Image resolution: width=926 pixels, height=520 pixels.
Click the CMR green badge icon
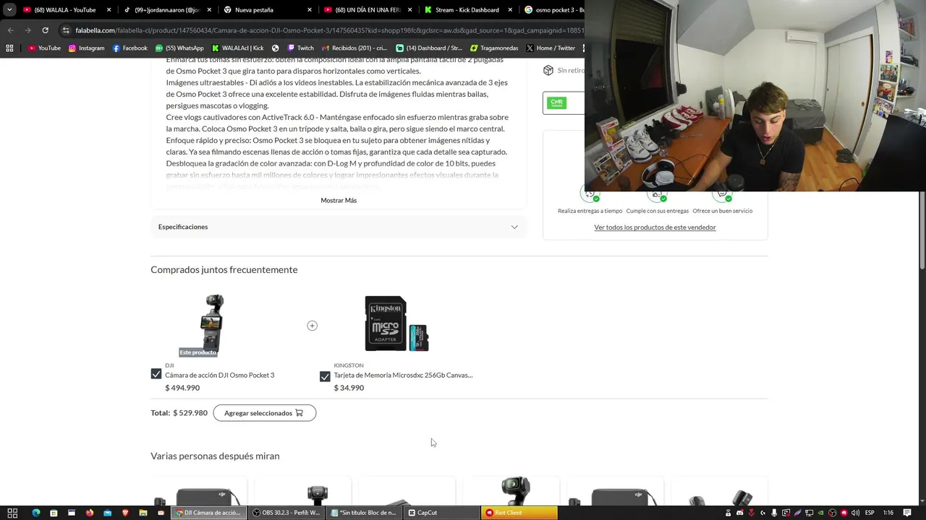point(556,103)
